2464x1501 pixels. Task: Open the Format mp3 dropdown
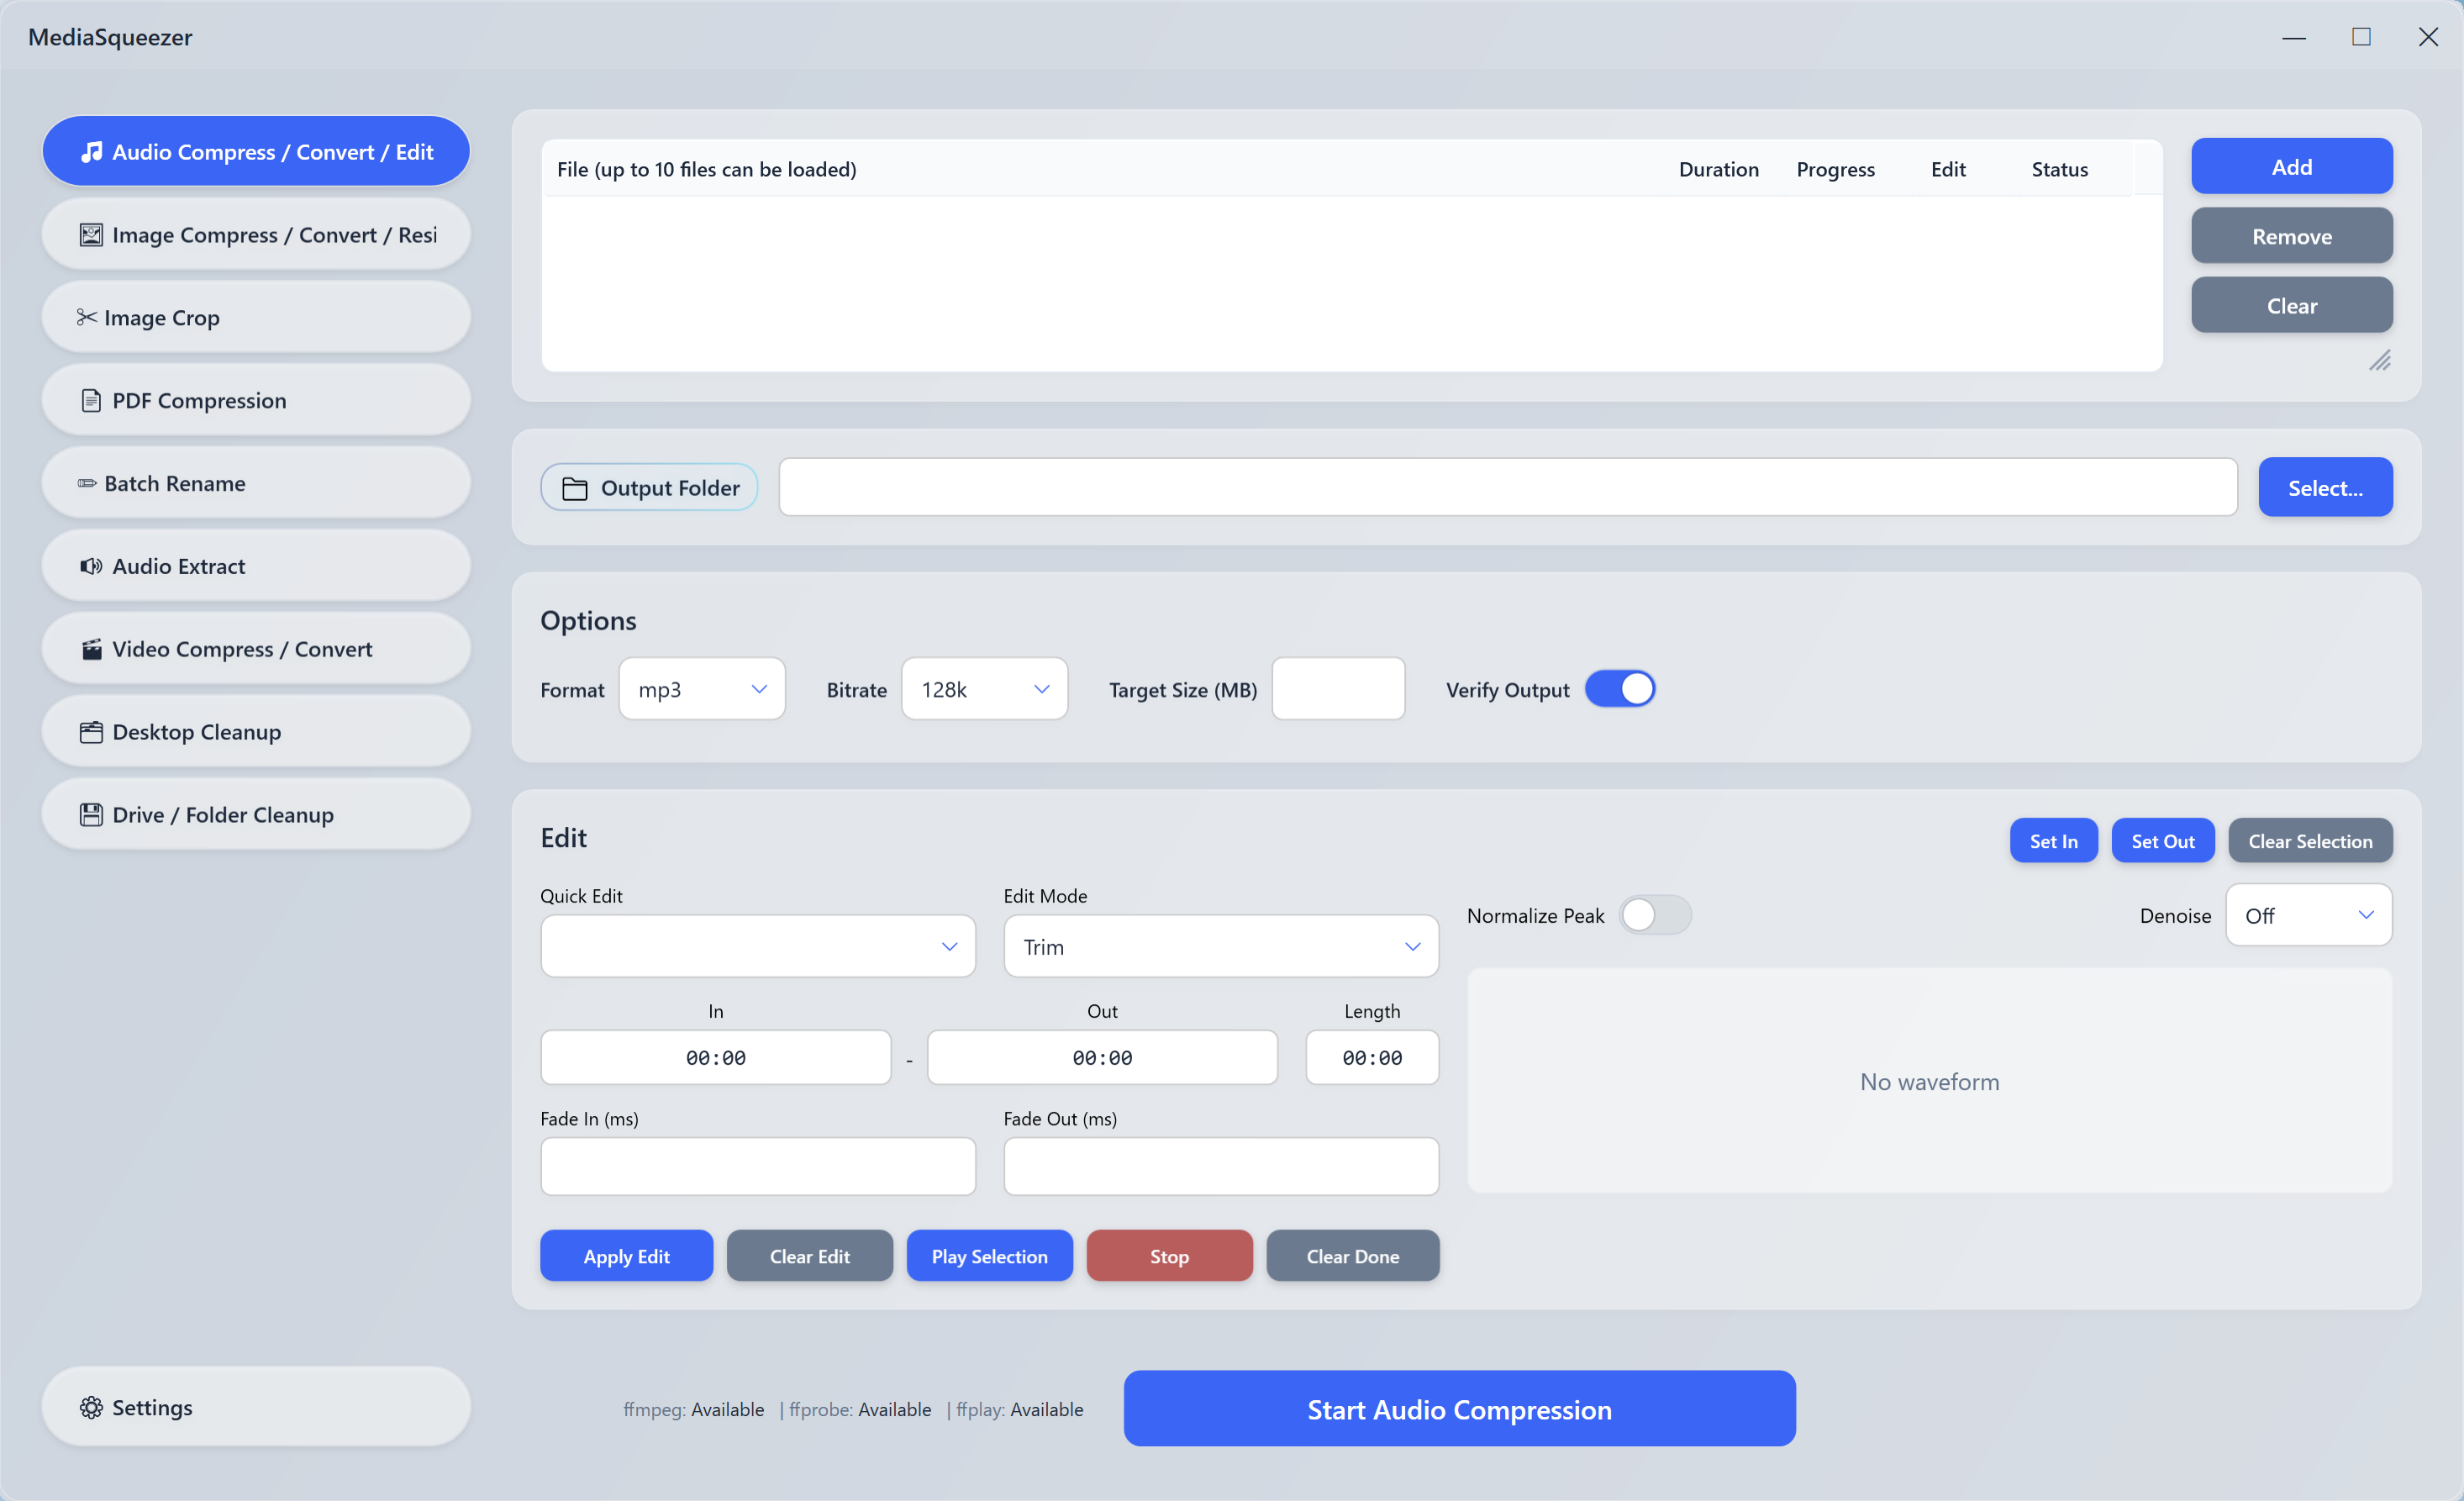[701, 689]
